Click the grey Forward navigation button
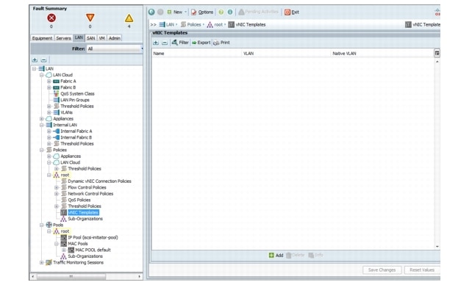The height and width of the screenshot is (285, 472). (x=160, y=12)
